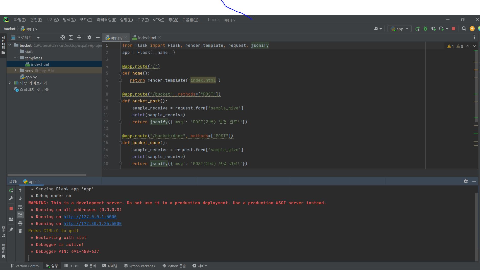
Task: Open 도움말(H) menu
Action: point(190,20)
